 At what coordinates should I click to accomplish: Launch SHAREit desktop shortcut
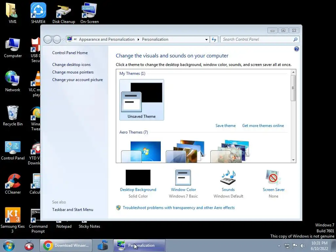pyautogui.click(x=38, y=13)
